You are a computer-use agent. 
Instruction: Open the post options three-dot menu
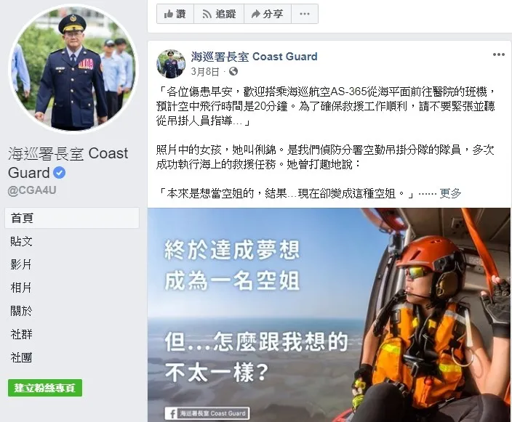pos(499,54)
